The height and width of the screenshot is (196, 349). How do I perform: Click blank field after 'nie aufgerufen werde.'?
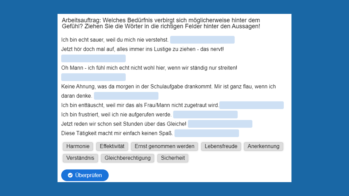tap(205, 115)
